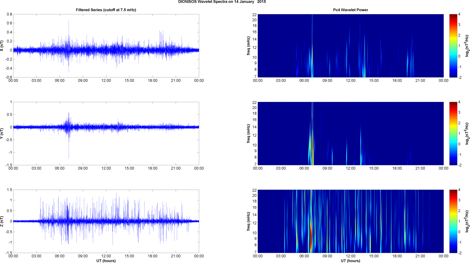Click the log2(nT²/Hz) label of bottom colorbar
Viewport: 470px width, 263px height.
pos(467,221)
